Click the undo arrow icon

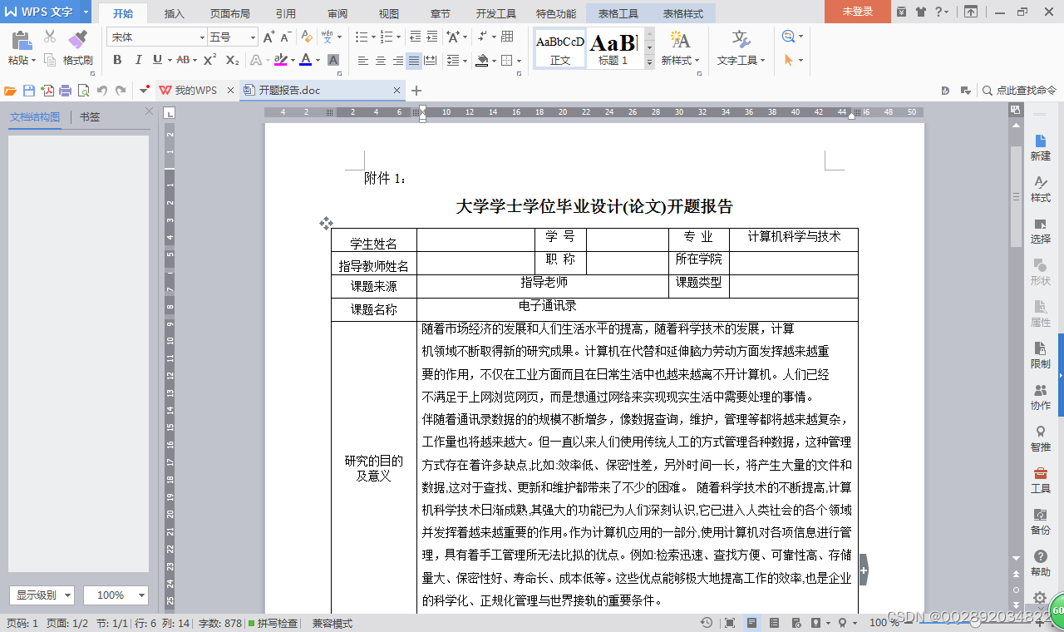point(102,91)
